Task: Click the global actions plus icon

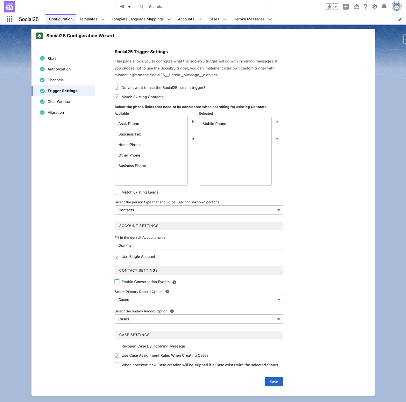Action: [346, 7]
